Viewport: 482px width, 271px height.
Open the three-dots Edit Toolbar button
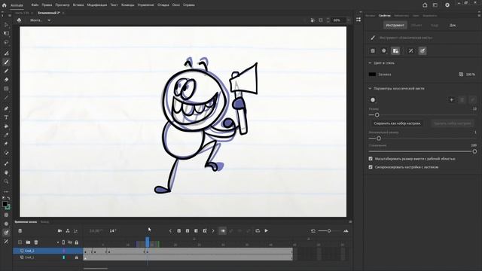tap(6, 191)
